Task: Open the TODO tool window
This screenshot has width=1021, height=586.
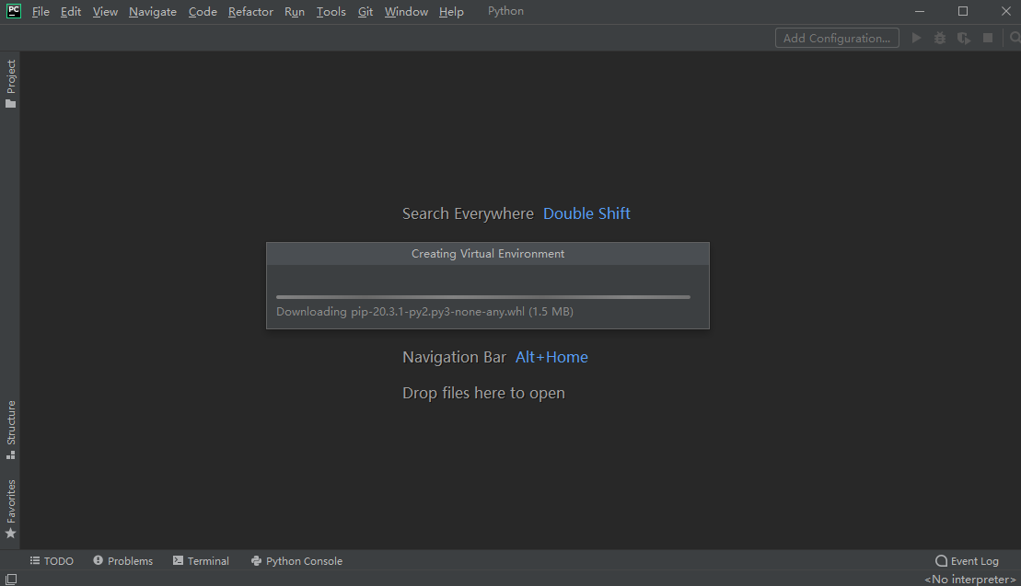Action: 52,560
